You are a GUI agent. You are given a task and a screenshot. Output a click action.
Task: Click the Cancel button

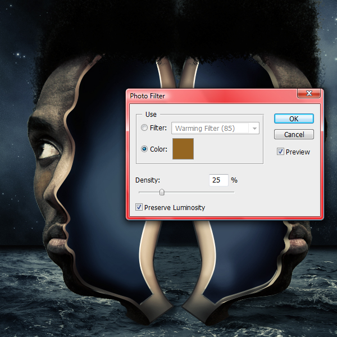294,135
